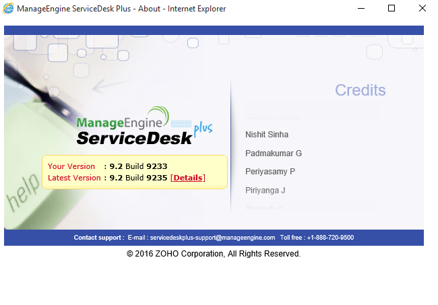The image size is (438, 305).
Task: Select the Latest Version label
Action: pos(74,178)
